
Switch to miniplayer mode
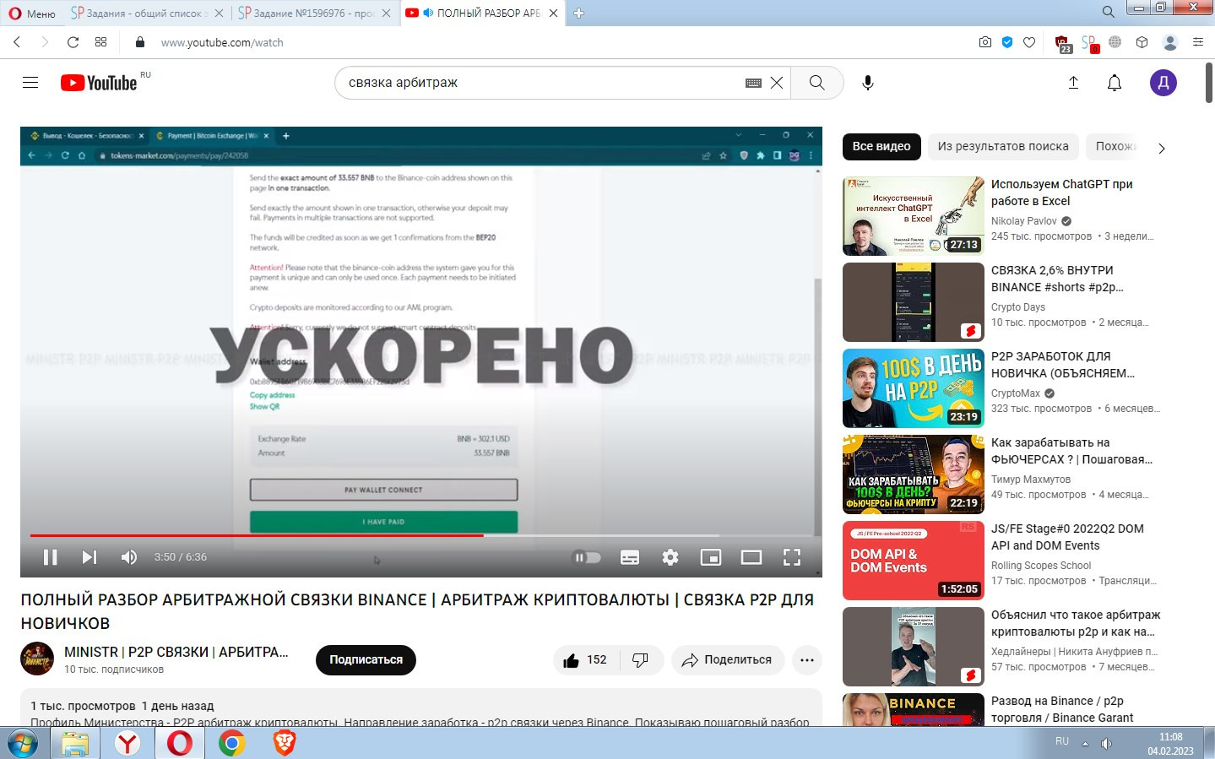coord(711,557)
